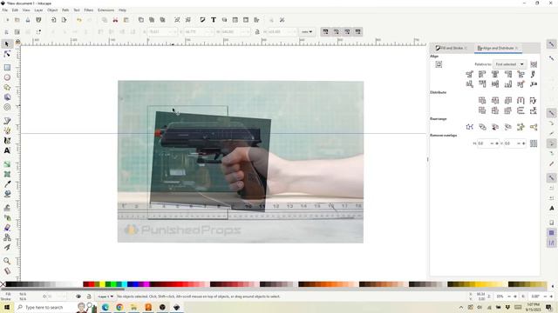Center on horizontal axis in Align panel
The height and width of the screenshot is (313, 558).
coord(495,84)
